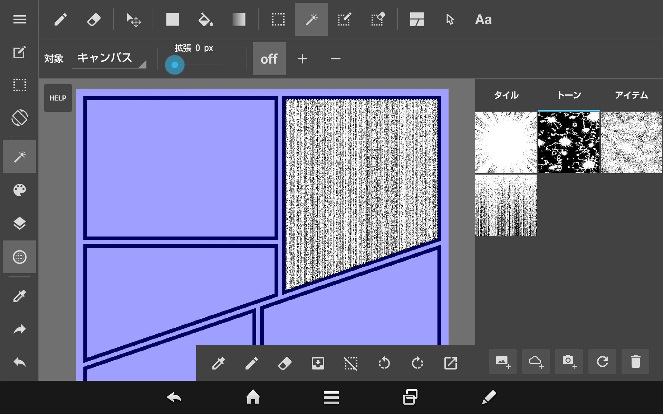Add material from cloud button

point(536,362)
